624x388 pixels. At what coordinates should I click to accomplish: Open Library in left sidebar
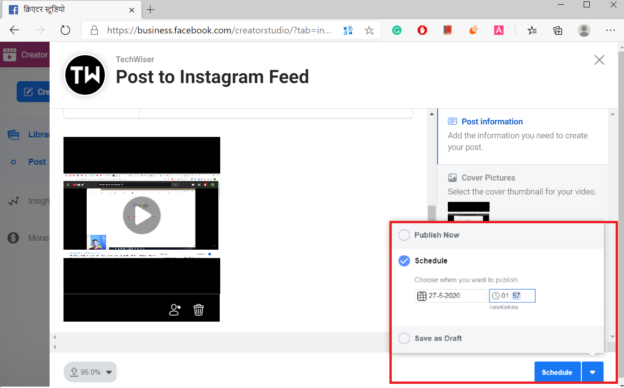coord(29,135)
